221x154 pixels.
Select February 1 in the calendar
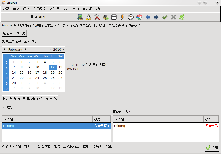click(x=21, y=62)
